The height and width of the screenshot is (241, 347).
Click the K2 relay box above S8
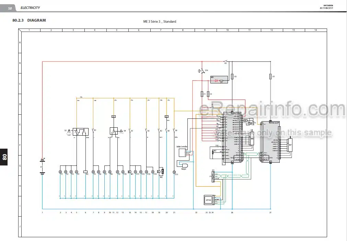(x=167, y=116)
